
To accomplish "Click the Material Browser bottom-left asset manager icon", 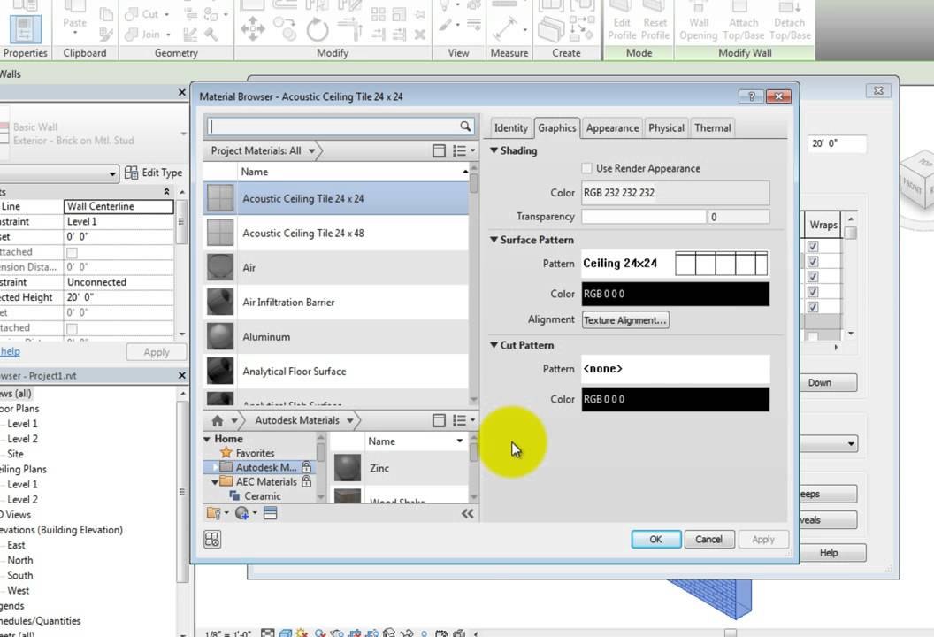I will click(x=212, y=540).
